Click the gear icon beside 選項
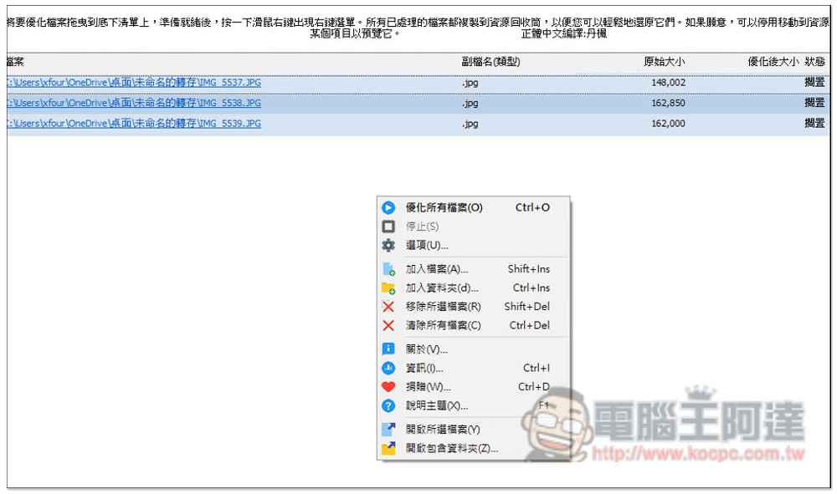This screenshot has width=837, height=494. [x=388, y=245]
